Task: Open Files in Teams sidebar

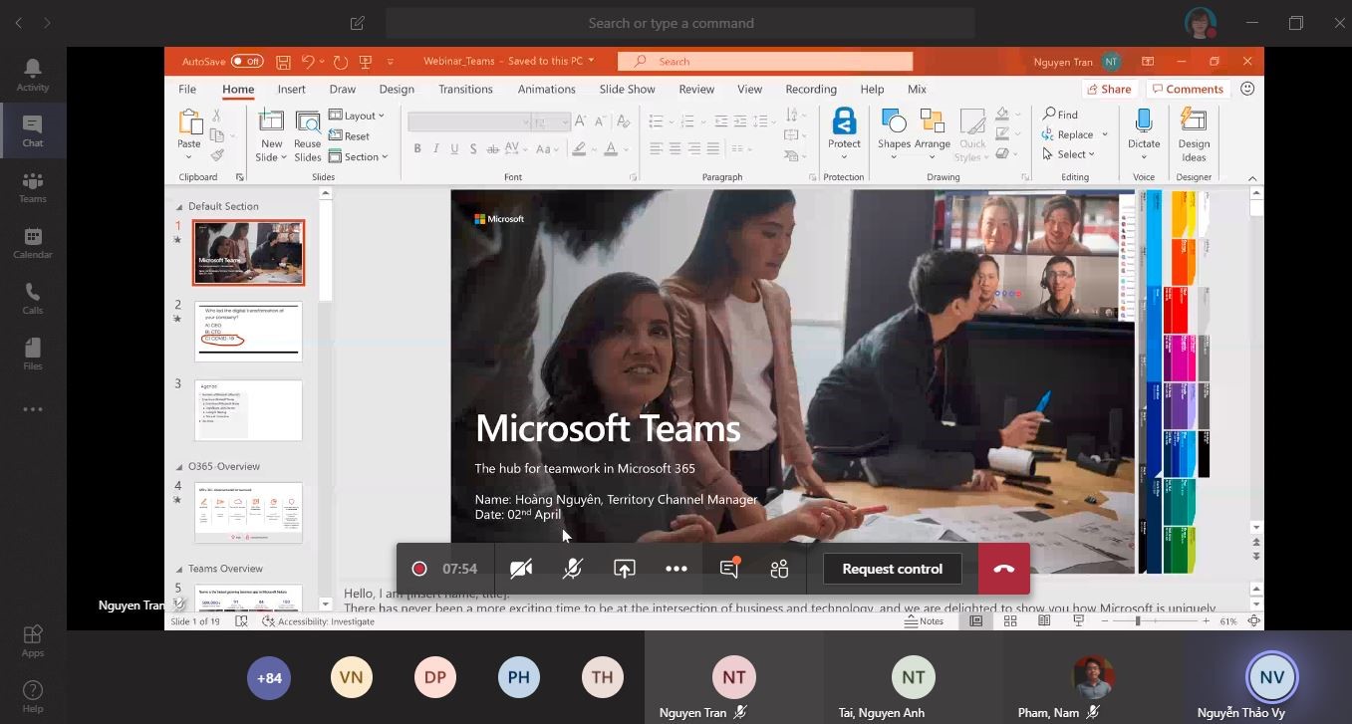Action: pos(33,354)
